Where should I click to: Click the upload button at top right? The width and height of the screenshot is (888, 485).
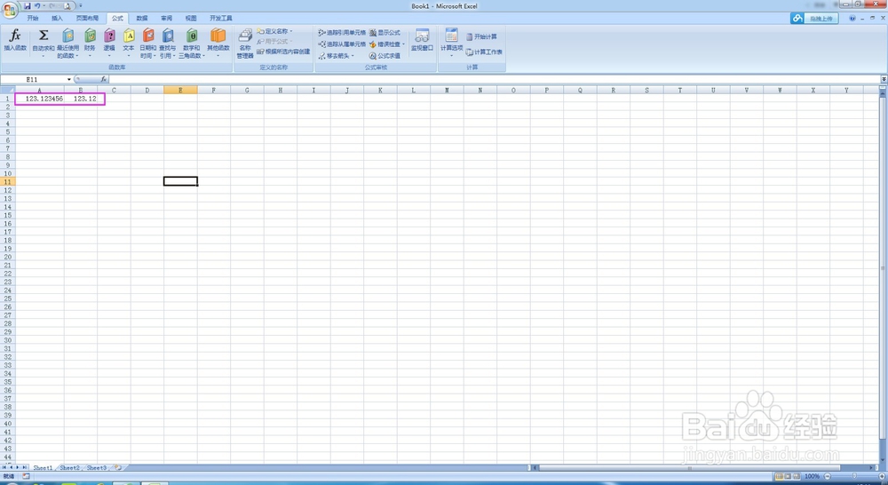click(813, 18)
